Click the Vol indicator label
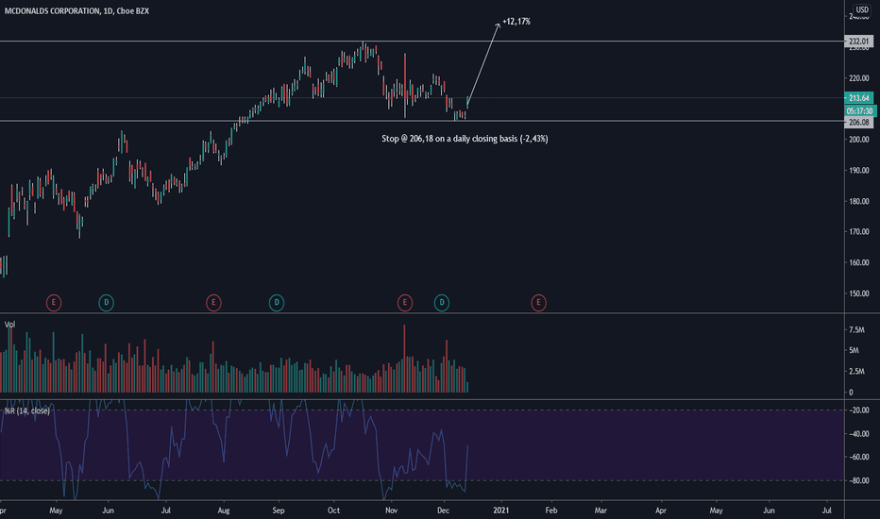 [9, 325]
